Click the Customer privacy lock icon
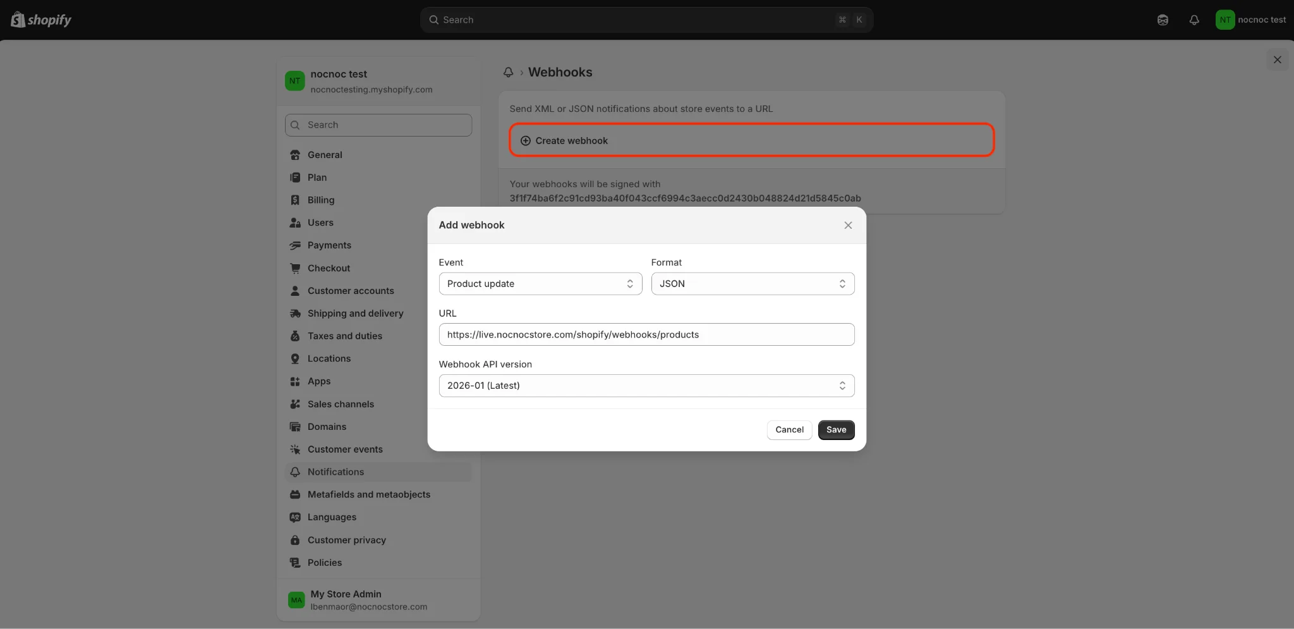 (x=295, y=540)
